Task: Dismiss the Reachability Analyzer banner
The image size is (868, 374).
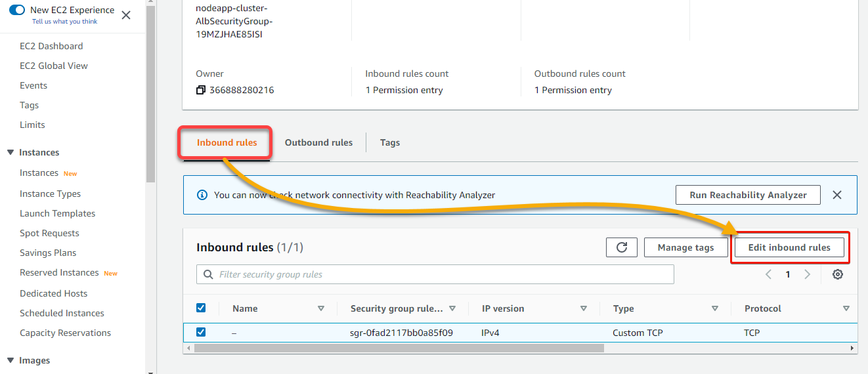Action: (837, 195)
